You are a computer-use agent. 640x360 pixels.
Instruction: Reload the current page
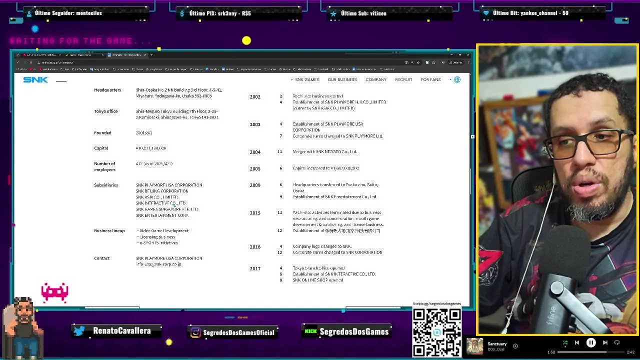pos(30,62)
